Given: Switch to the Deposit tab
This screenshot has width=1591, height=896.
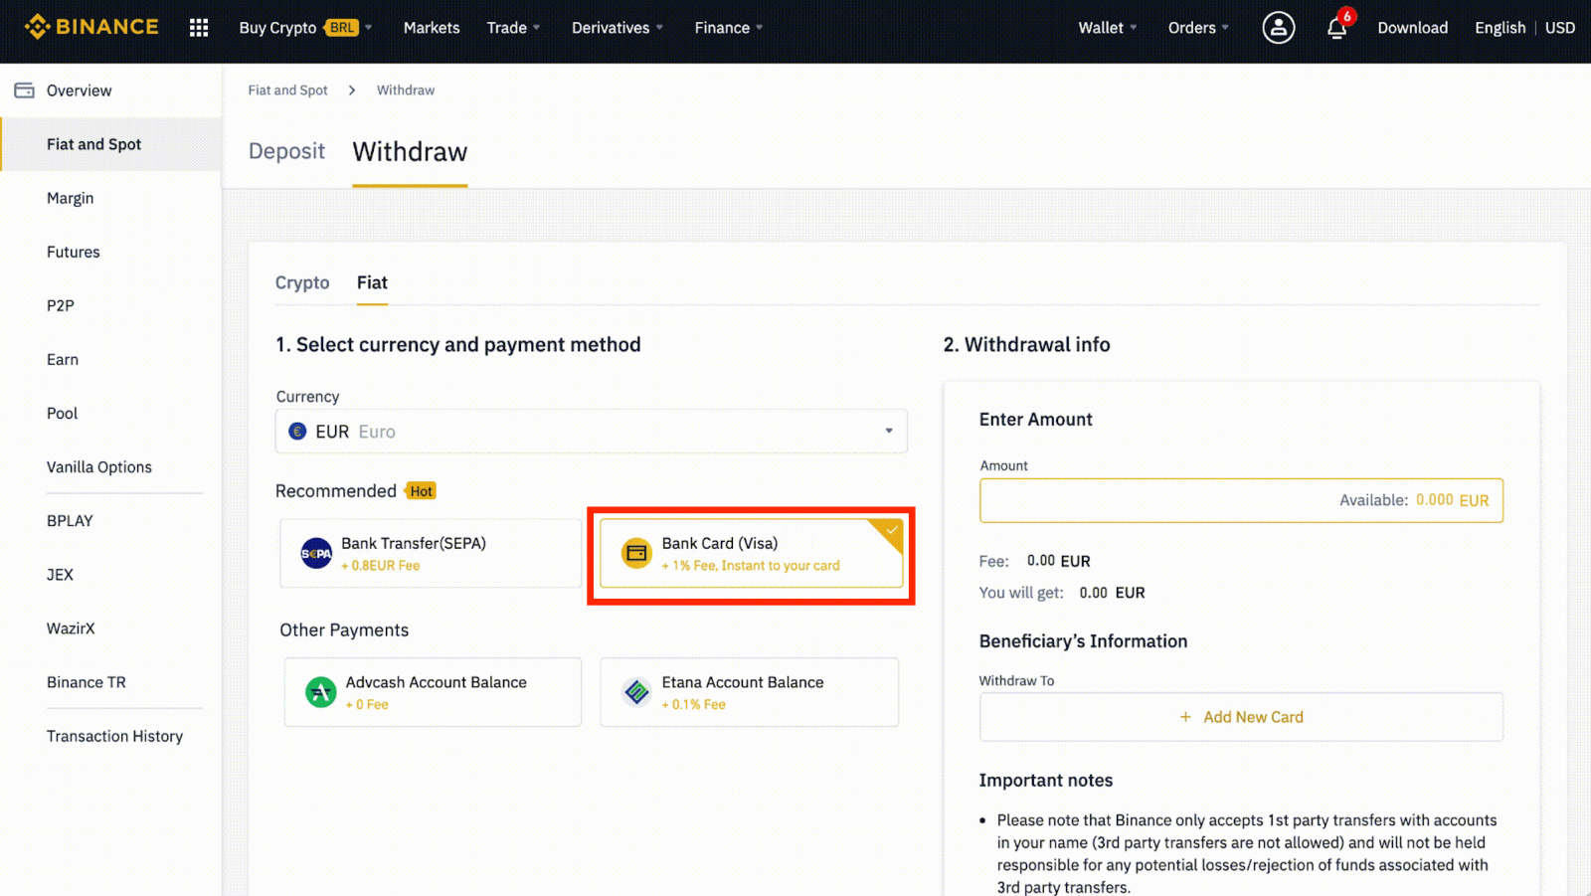Looking at the screenshot, I should 286,151.
